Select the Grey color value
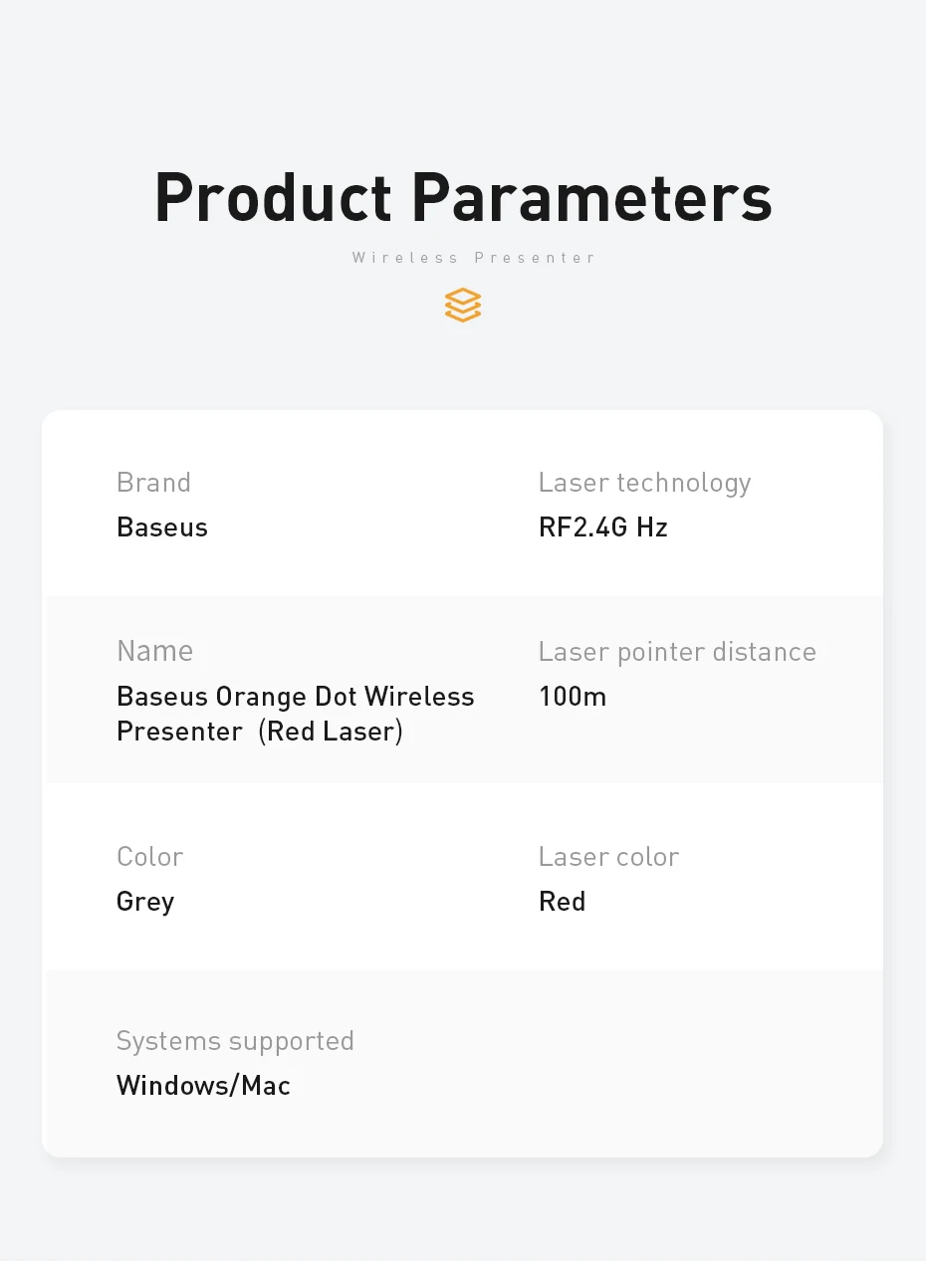Image resolution: width=926 pixels, height=1262 pixels. click(x=145, y=902)
